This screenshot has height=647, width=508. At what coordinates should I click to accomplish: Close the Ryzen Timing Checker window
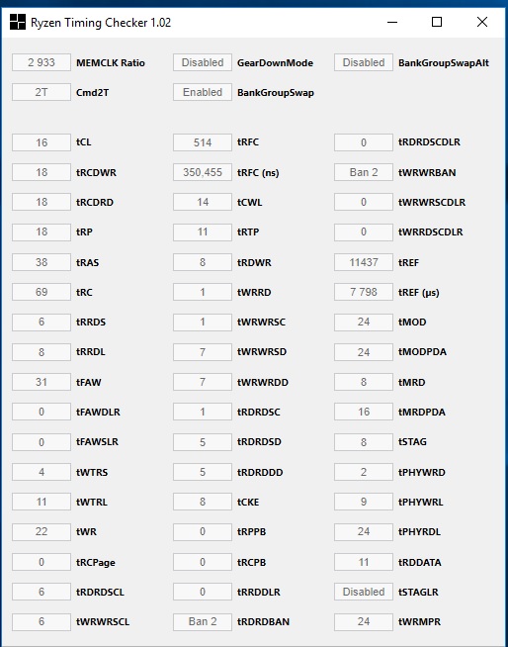point(482,22)
